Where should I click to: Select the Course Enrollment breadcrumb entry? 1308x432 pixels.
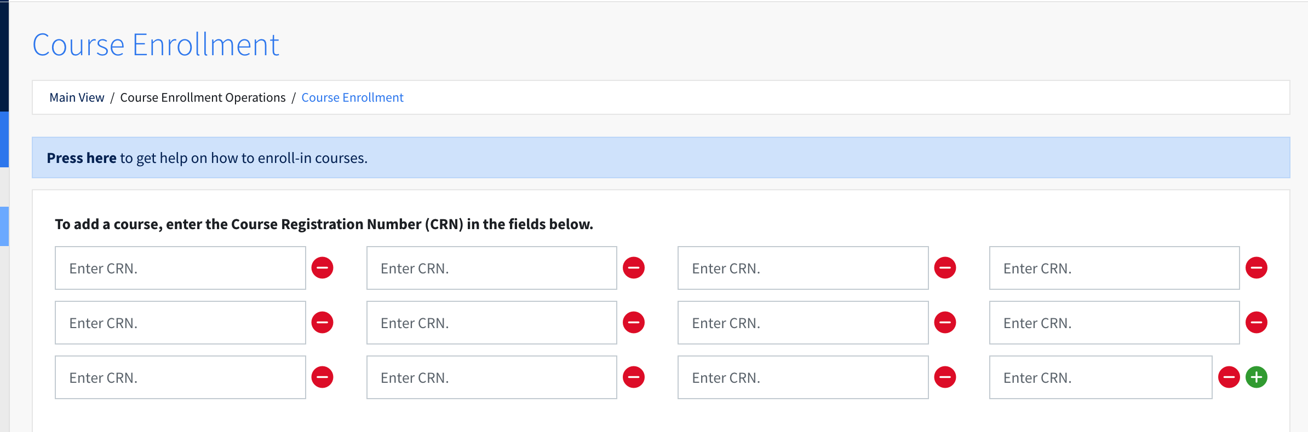(352, 97)
